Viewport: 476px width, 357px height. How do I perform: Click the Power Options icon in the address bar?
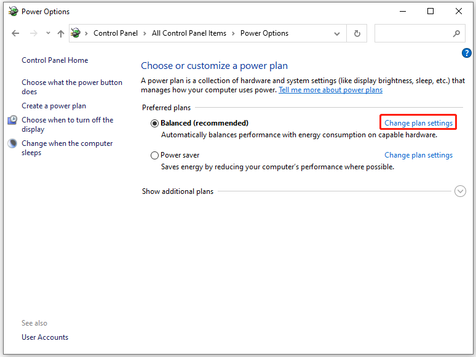(x=76, y=33)
